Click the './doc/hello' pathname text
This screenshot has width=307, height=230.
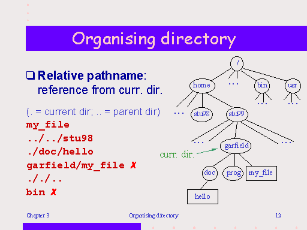[x=61, y=152]
